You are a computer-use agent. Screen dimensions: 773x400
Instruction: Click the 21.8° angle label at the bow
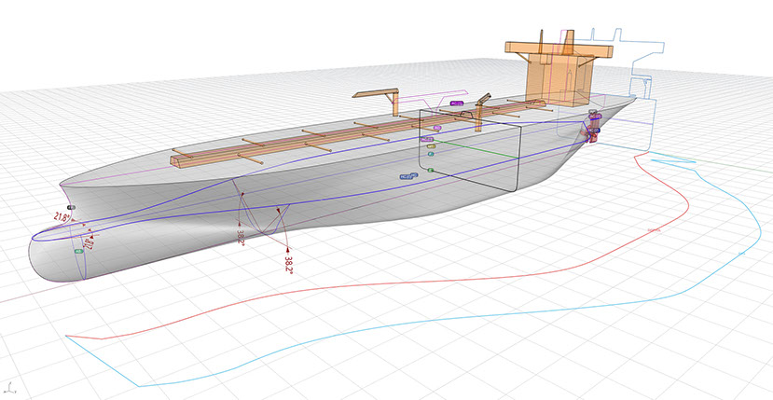pos(63,216)
